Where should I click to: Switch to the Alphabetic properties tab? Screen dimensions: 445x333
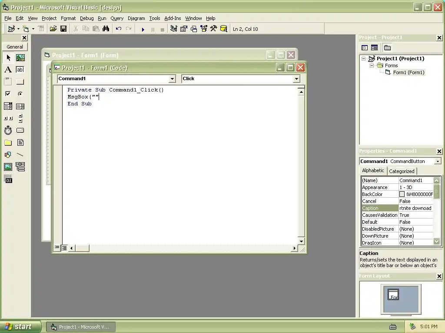[373, 170]
